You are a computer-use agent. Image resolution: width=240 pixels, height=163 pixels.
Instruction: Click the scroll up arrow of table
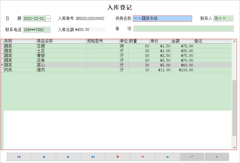(x=234, y=41)
